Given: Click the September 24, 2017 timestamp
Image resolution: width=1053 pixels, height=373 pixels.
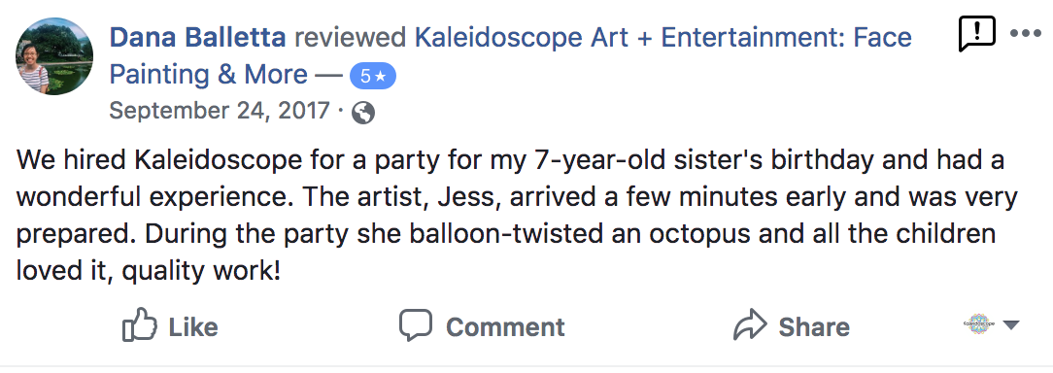Looking at the screenshot, I should pos(220,110).
